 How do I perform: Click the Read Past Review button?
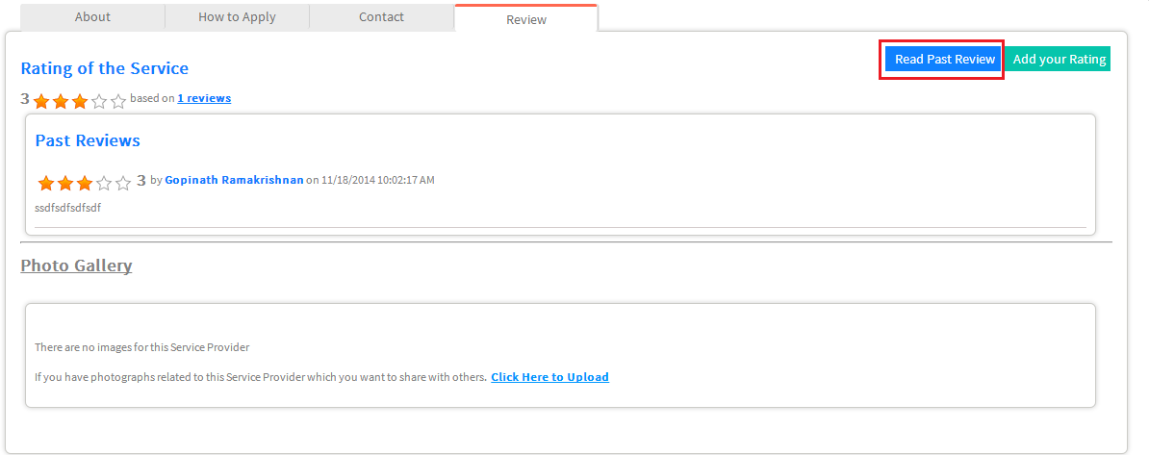click(x=945, y=60)
